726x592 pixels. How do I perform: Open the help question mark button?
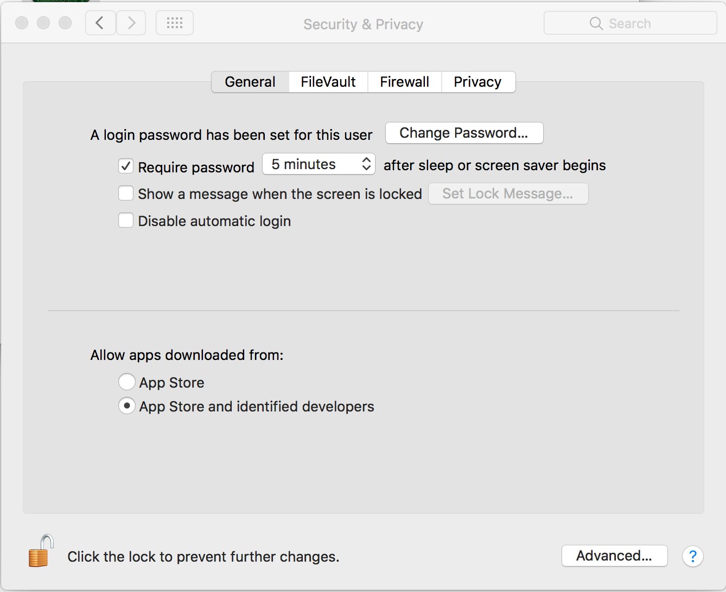coord(692,556)
